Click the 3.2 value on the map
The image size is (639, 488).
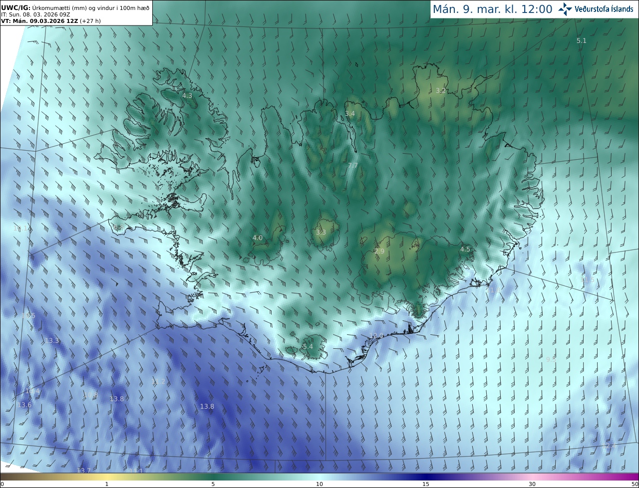click(x=440, y=90)
